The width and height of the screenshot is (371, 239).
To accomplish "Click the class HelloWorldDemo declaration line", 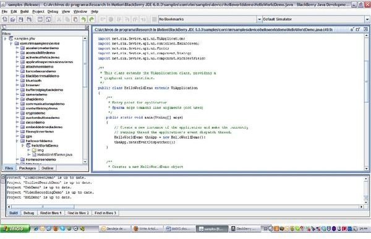I will (x=148, y=88).
